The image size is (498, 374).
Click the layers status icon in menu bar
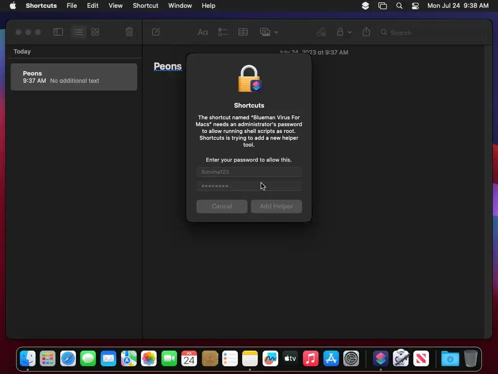pyautogui.click(x=365, y=6)
